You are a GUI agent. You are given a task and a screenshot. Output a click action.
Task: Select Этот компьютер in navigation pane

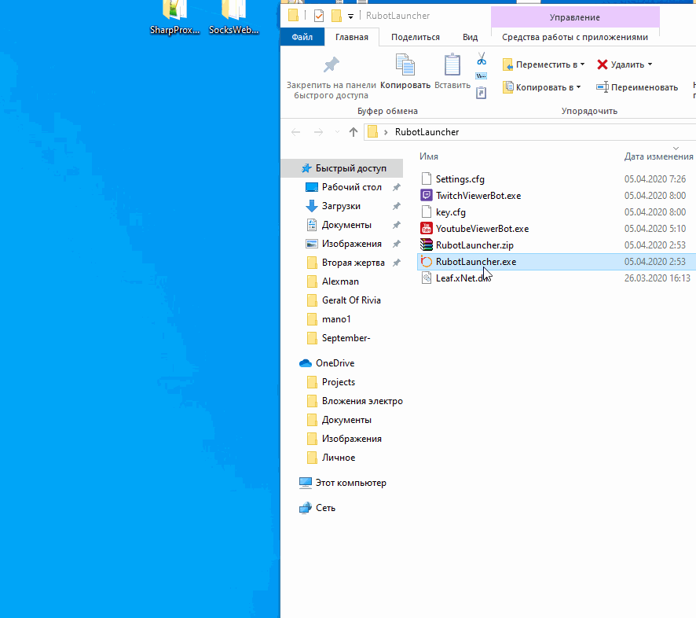pos(350,483)
